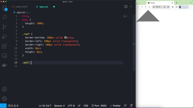The width and height of the screenshot is (193, 108).
Task: Switch to the index.html editor tab
Action: [20, 7]
